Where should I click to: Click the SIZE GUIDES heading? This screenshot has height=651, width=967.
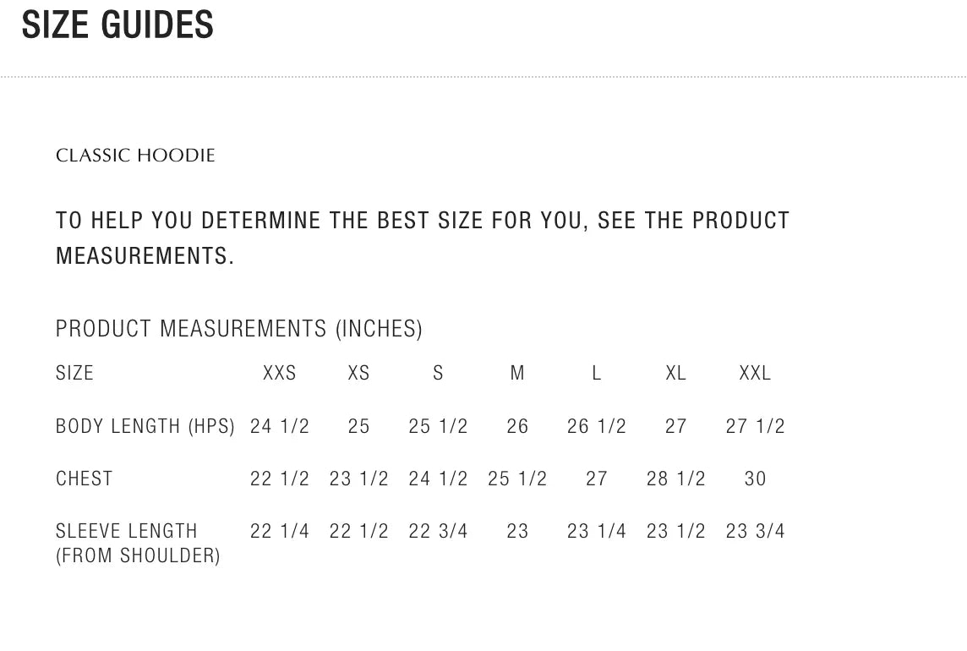coord(117,25)
